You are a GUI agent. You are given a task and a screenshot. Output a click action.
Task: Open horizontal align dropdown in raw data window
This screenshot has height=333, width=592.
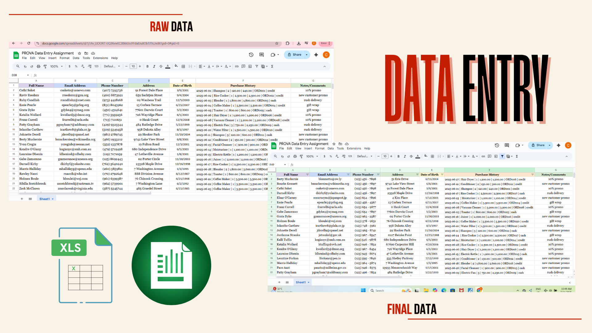[202, 66]
